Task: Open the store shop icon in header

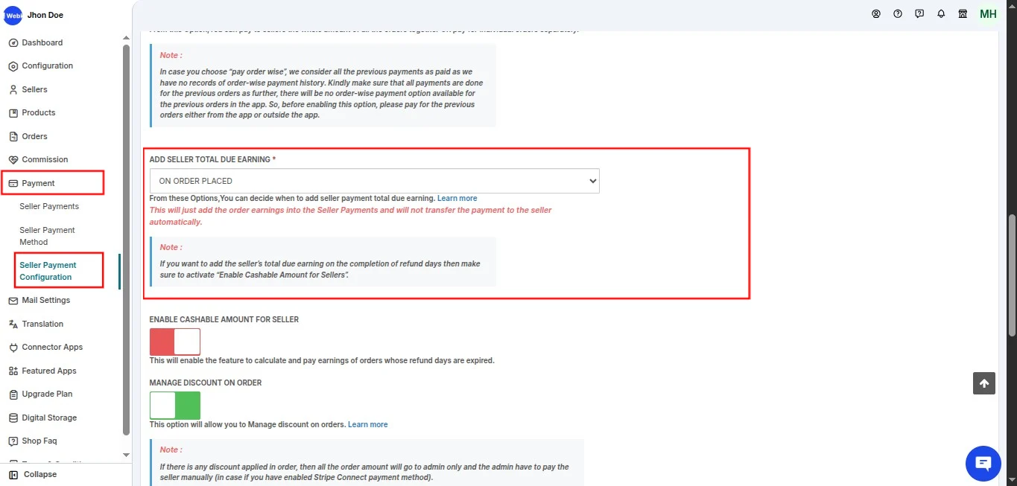Action: click(963, 13)
